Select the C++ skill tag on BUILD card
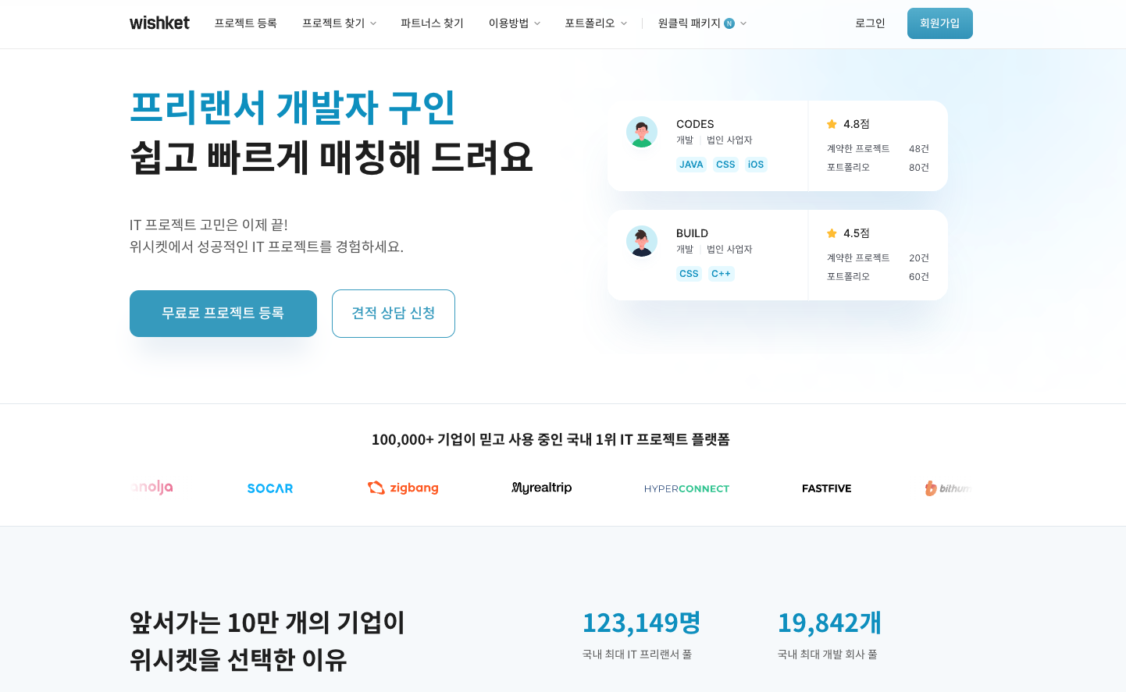The width and height of the screenshot is (1126, 692). click(x=721, y=274)
